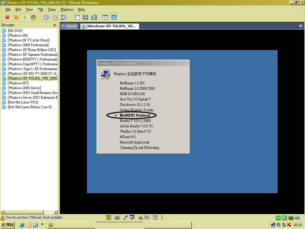Screen dimensions: 305x229
Task: Click the red Power Off toolbar button
Action: 7,17
